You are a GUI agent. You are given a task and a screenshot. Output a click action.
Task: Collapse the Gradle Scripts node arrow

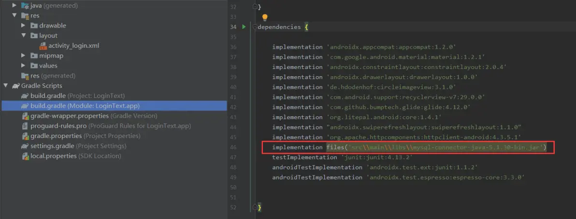(6, 85)
